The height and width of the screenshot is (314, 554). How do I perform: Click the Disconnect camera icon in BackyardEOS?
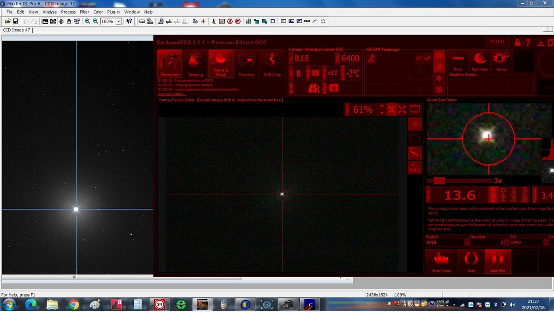point(170,64)
